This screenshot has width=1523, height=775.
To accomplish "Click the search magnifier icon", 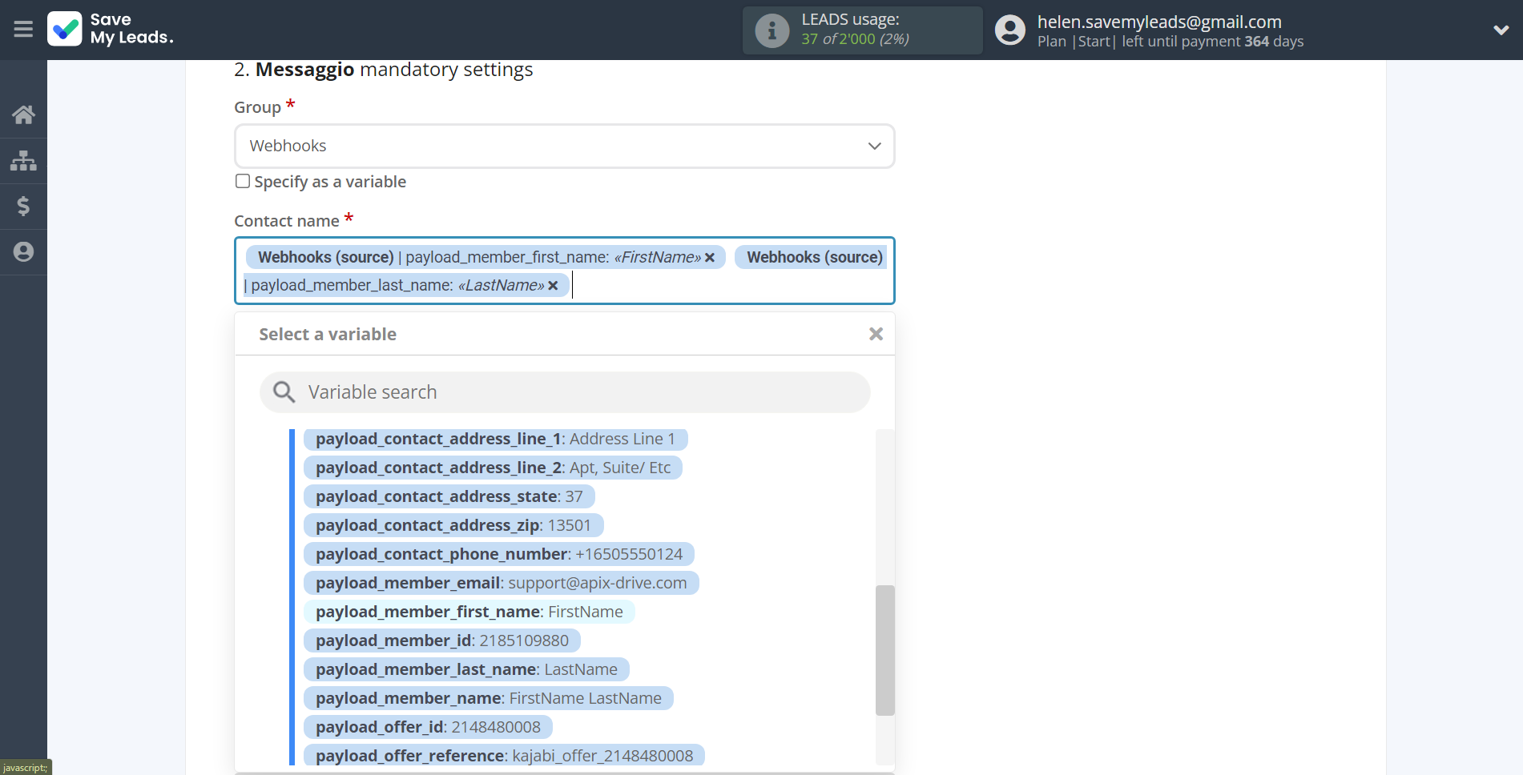I will 284,392.
